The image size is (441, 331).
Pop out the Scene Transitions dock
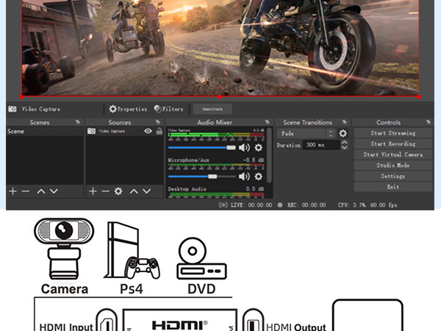[344, 122]
